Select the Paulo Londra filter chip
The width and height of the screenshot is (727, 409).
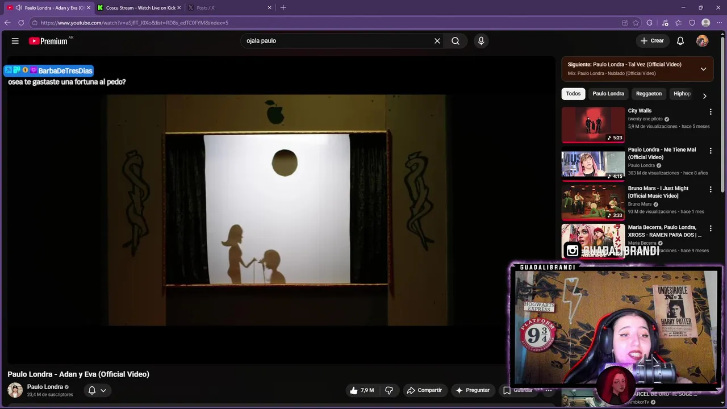pyautogui.click(x=608, y=94)
